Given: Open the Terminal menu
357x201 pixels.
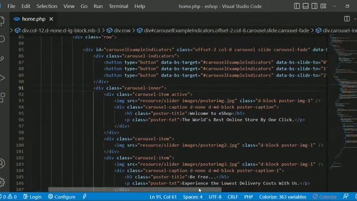Looking at the screenshot, I should click(118, 6).
